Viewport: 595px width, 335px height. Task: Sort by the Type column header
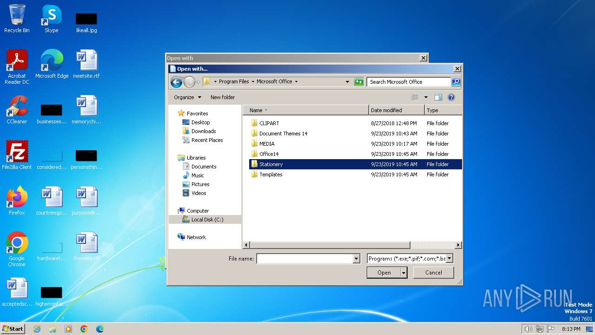443,110
